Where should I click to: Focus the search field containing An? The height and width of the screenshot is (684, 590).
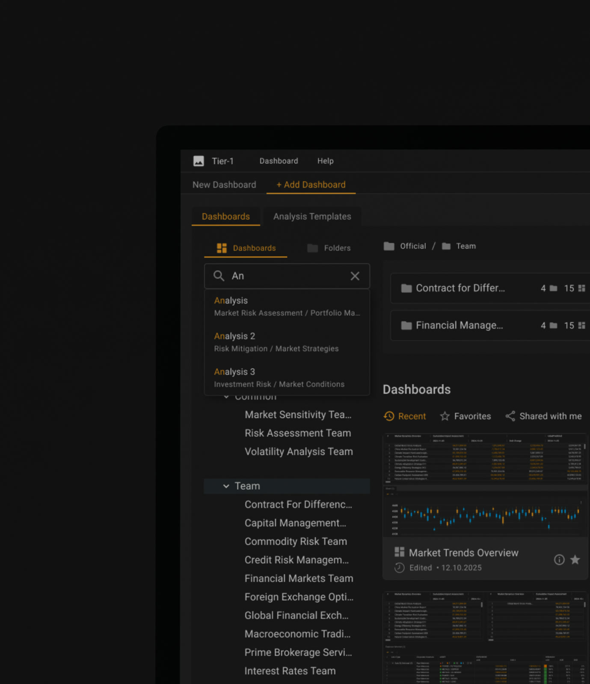287,276
